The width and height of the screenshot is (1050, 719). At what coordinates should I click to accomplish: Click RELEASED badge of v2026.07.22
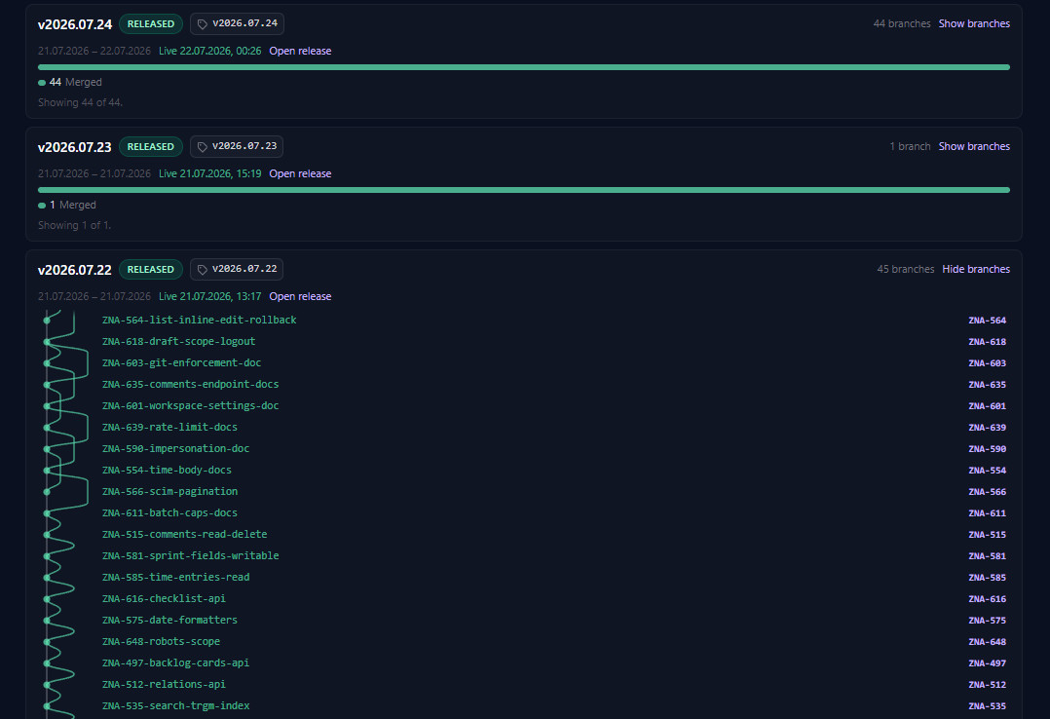pyautogui.click(x=151, y=269)
